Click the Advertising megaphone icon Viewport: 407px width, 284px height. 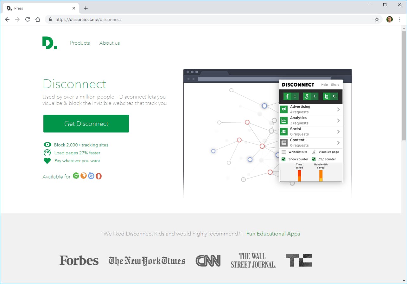pyautogui.click(x=284, y=109)
